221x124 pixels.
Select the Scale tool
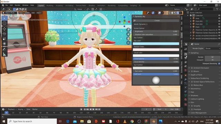(4, 39)
